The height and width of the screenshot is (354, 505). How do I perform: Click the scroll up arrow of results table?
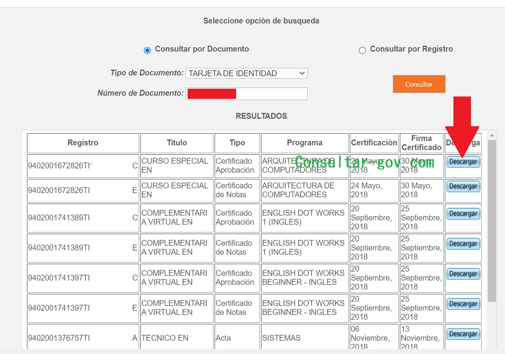pos(492,135)
